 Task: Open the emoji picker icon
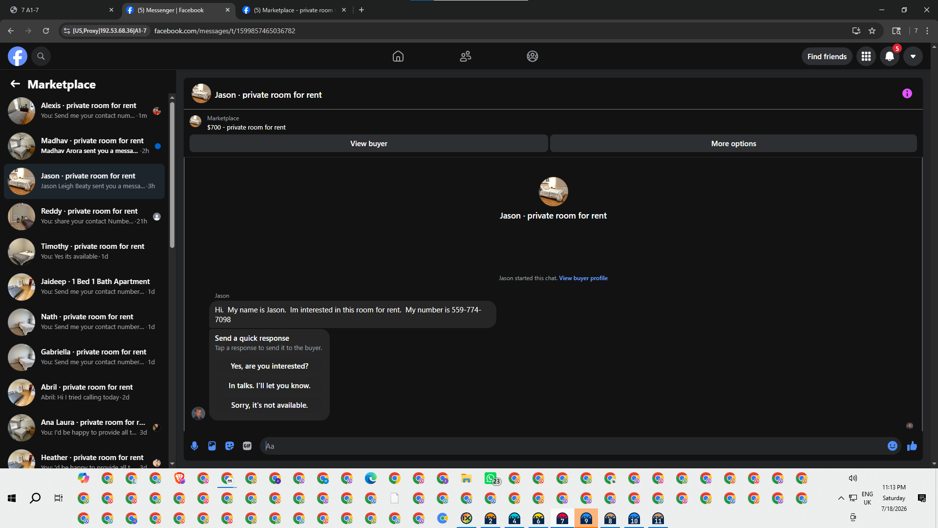[893, 446]
